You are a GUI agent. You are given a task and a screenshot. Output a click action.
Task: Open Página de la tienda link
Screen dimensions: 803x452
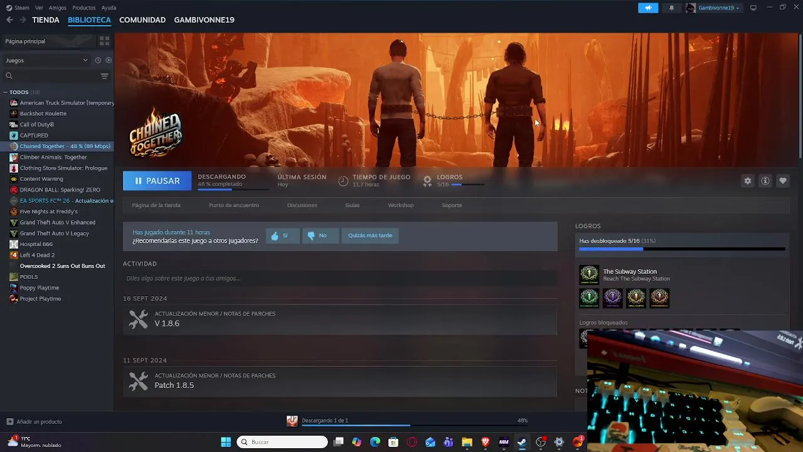tap(156, 205)
